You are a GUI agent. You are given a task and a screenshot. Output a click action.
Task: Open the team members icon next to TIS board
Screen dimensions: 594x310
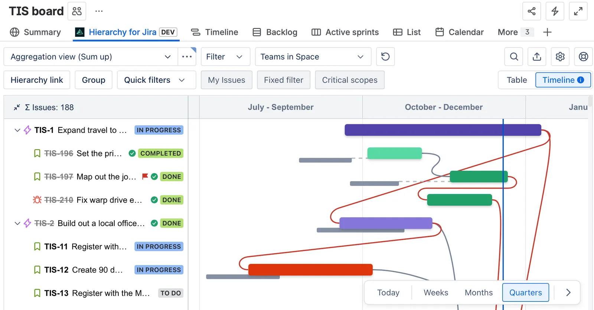(x=77, y=11)
